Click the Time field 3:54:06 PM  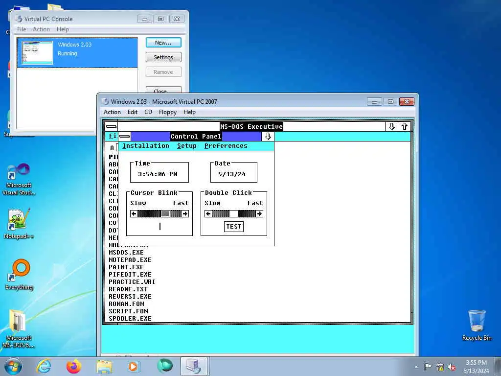pyautogui.click(x=158, y=174)
